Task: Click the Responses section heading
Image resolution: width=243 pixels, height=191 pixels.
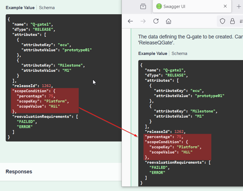Action: (x=19, y=172)
